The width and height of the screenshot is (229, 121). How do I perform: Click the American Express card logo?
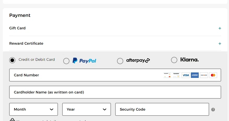point(195,75)
